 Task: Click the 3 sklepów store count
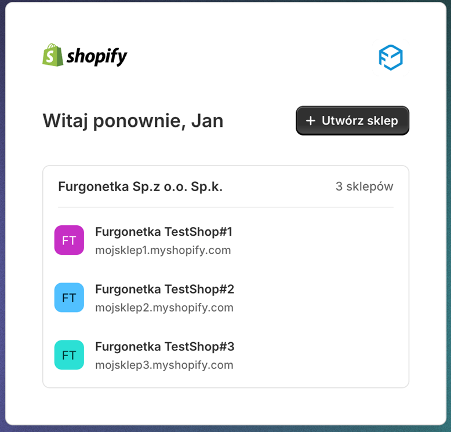coord(364,186)
